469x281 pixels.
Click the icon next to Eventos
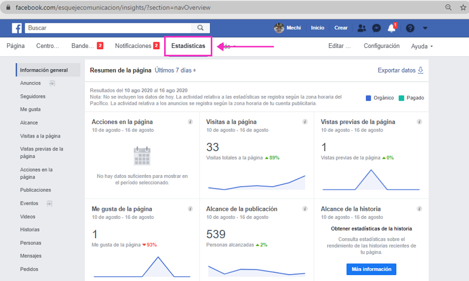pos(49,203)
